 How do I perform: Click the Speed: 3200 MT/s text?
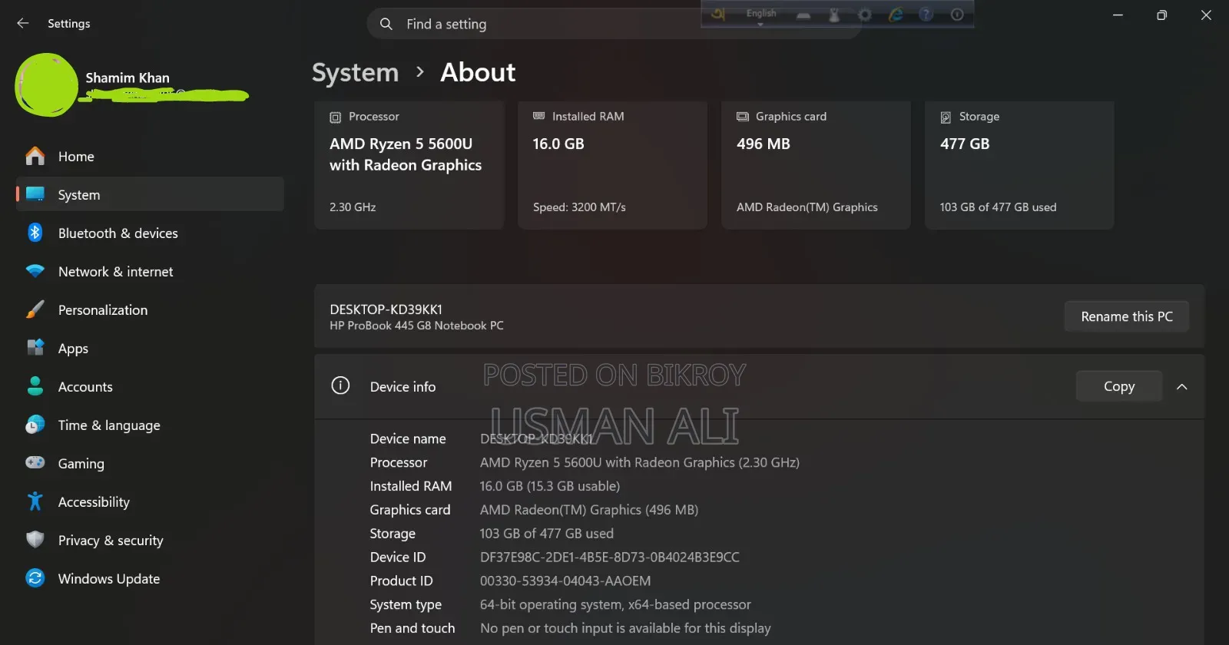(x=579, y=207)
